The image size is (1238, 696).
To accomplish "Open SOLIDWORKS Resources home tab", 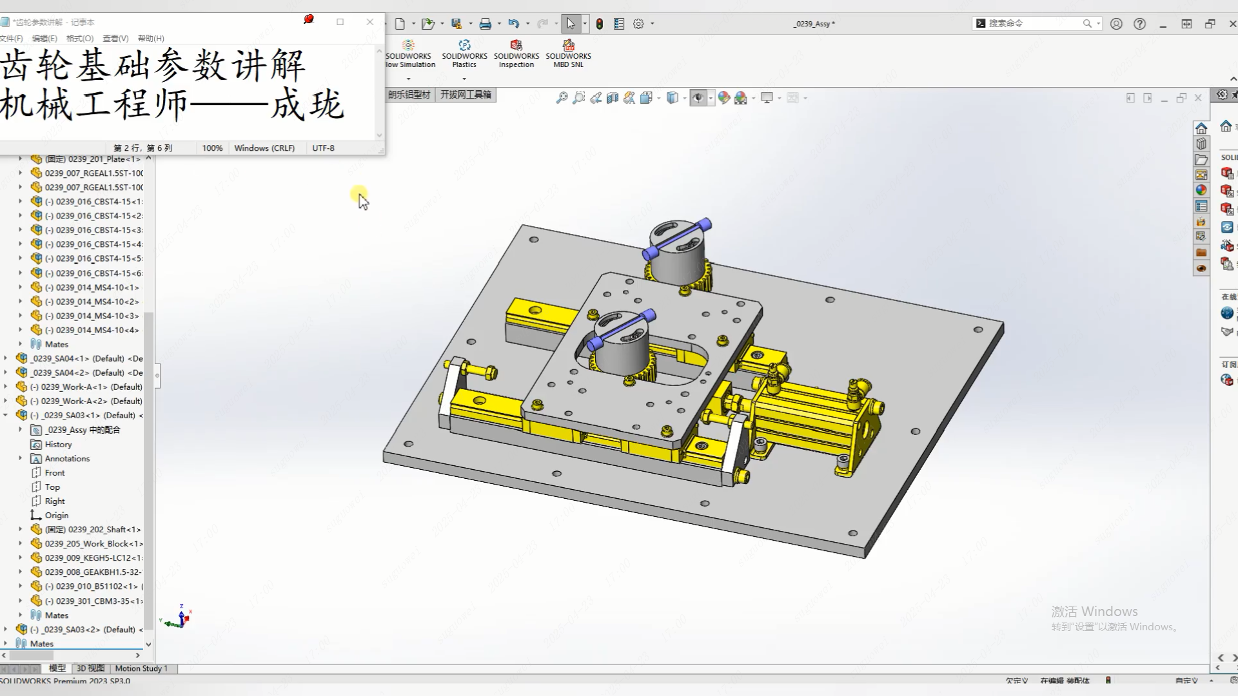I will [x=1201, y=128].
